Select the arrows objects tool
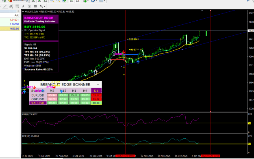 pyautogui.click(x=41, y=6)
